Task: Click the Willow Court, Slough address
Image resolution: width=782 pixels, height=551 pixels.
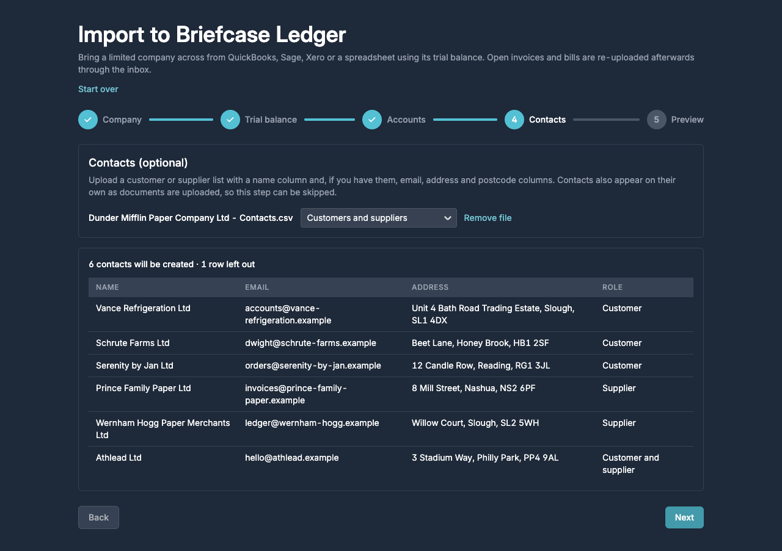Action: click(x=475, y=423)
